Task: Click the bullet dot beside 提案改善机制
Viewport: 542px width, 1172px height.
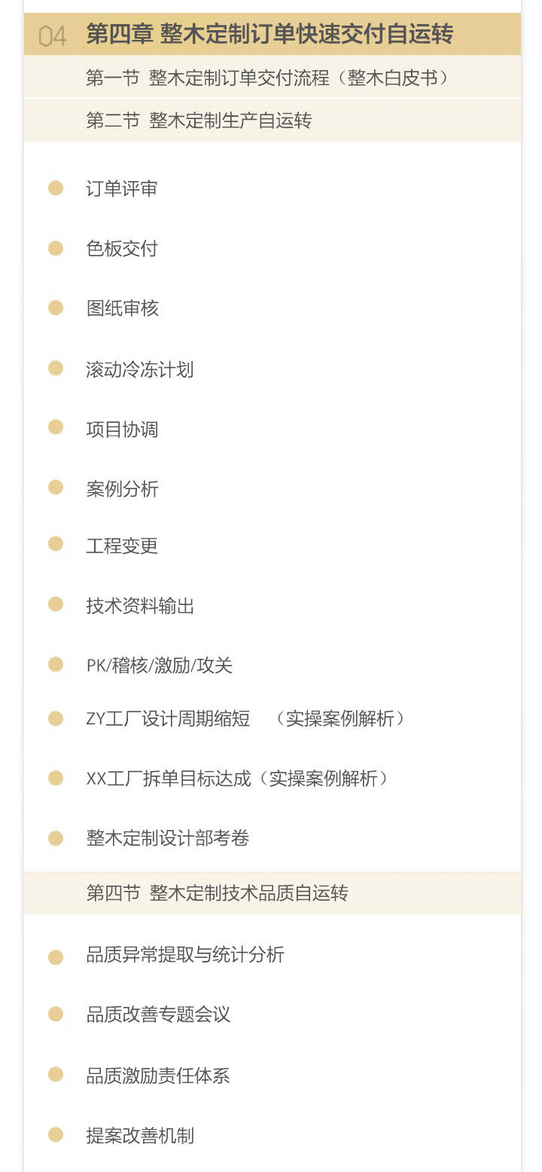Action: click(56, 1134)
